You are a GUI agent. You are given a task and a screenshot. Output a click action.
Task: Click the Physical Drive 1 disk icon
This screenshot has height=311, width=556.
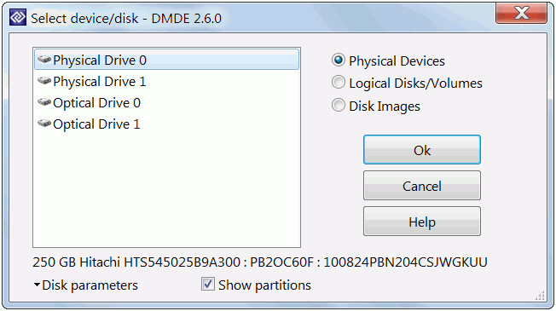point(44,81)
